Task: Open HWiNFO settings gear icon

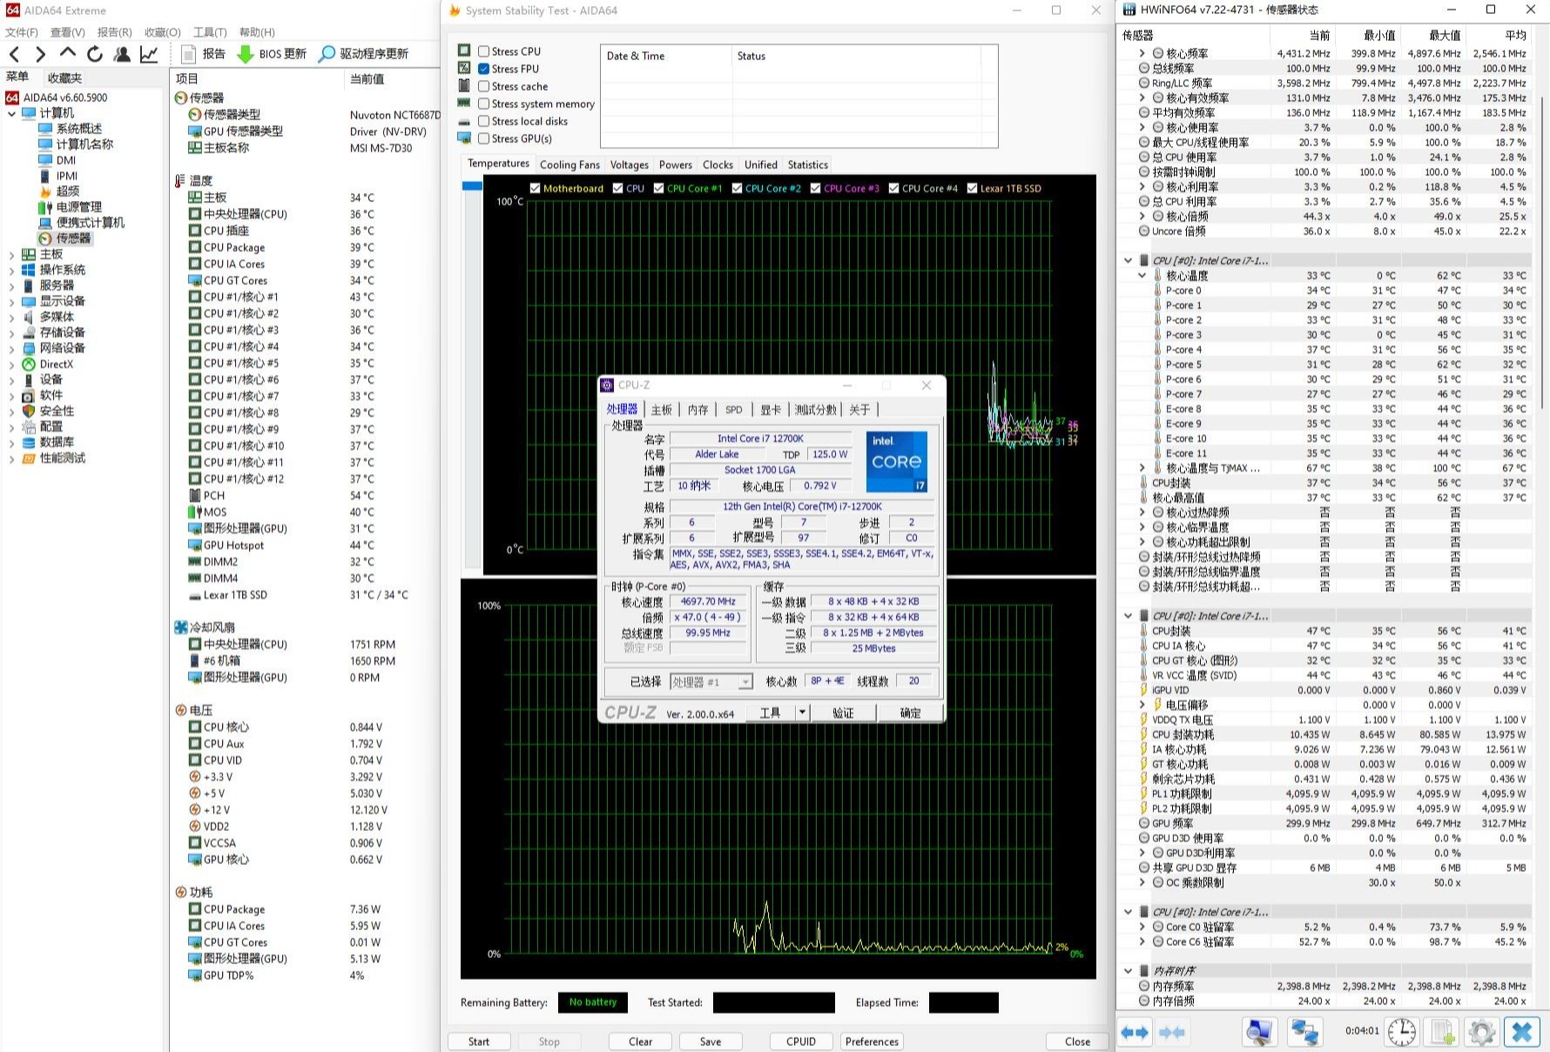Action: pos(1481,1032)
